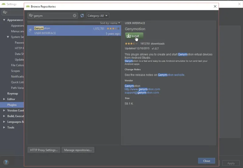The image size is (243, 168).
Task: Select Quick Lists in Settings tree
Action: click(x=17, y=82)
